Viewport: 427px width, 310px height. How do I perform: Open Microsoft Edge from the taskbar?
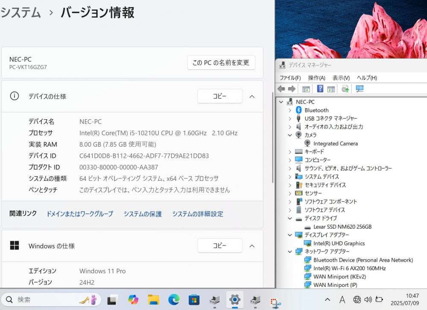174,300
